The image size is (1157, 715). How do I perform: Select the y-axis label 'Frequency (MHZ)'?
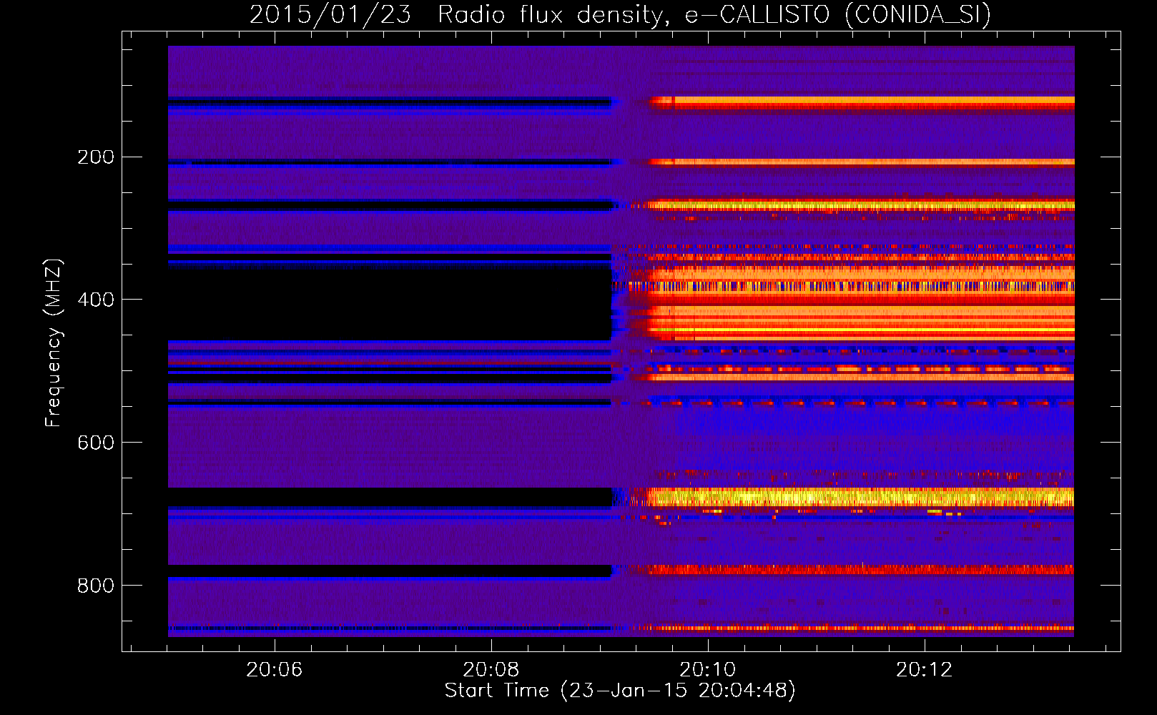[53, 342]
